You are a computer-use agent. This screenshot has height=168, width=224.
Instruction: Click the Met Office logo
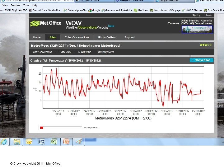pos(46,23)
